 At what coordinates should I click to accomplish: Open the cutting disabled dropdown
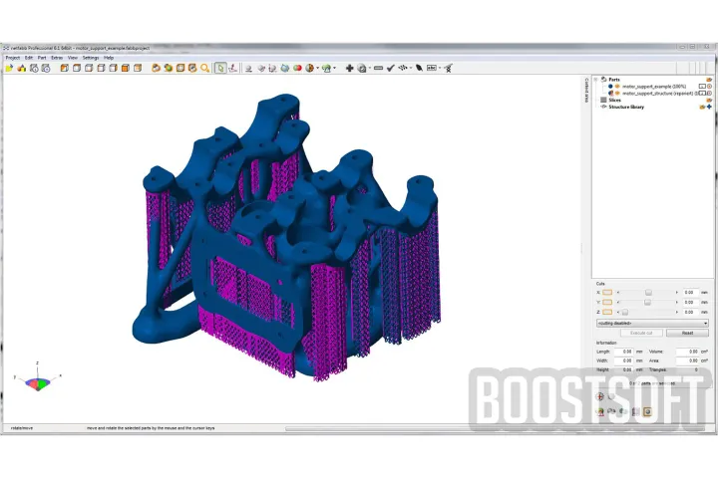click(652, 323)
